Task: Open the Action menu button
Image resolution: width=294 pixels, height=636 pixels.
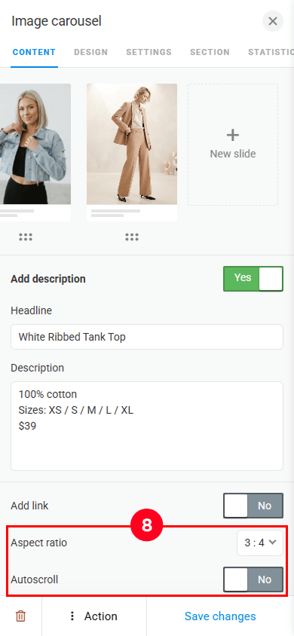Action: 94,616
